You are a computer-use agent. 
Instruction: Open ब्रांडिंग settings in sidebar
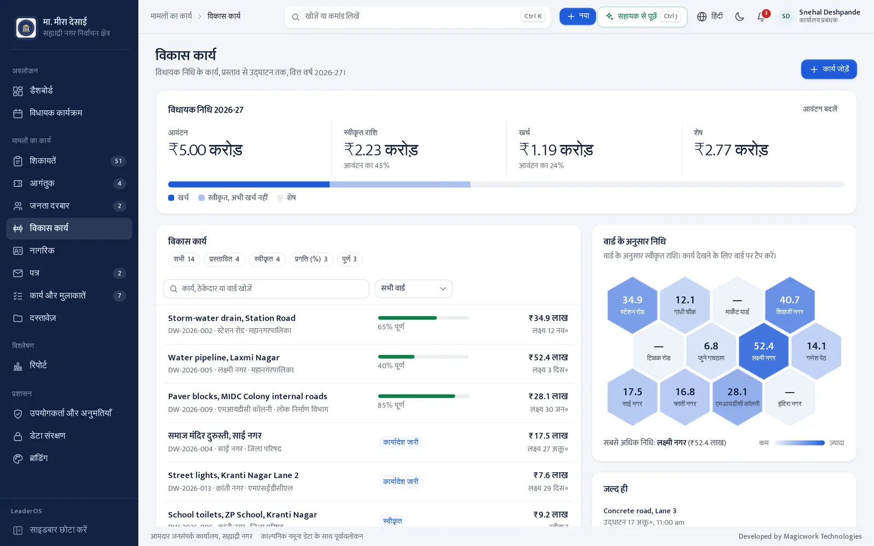tap(69, 458)
